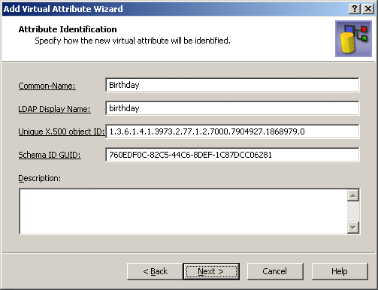Select the Unique X.500 object ID field

(x=232, y=131)
